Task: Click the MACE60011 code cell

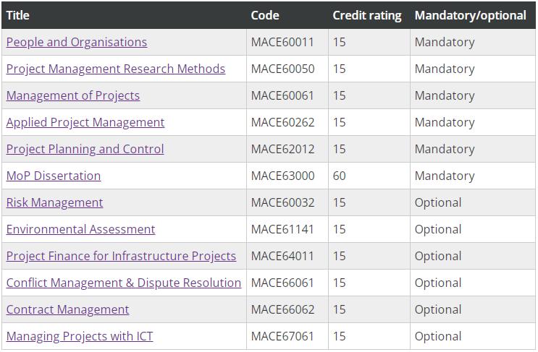Action: pyautogui.click(x=282, y=42)
